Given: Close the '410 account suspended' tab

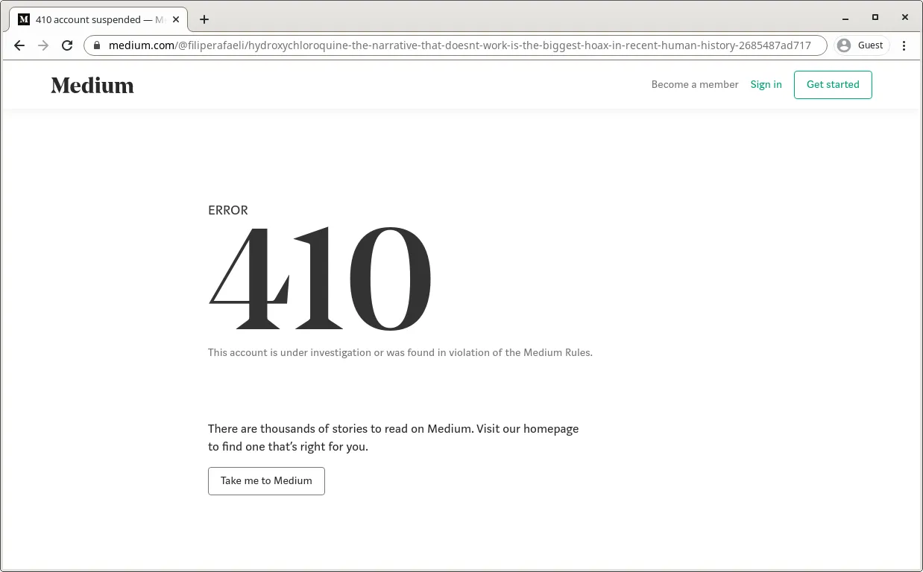Looking at the screenshot, I should coord(176,19).
